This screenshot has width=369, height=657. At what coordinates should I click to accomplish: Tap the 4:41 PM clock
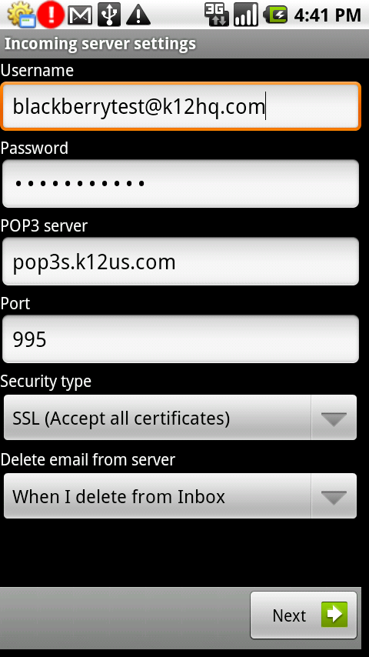pyautogui.click(x=327, y=15)
